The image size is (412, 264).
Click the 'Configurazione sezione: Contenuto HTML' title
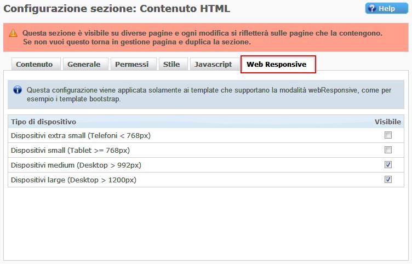[x=117, y=9]
